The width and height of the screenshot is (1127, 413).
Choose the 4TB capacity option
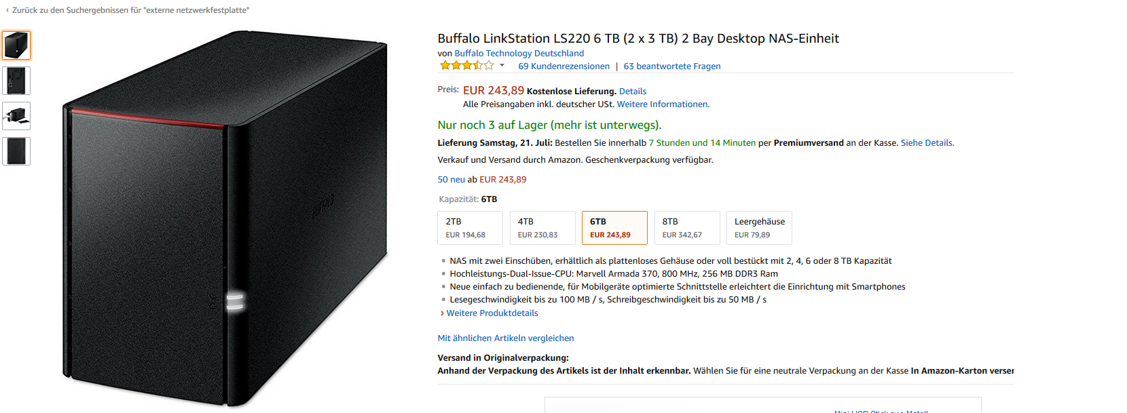pos(542,228)
